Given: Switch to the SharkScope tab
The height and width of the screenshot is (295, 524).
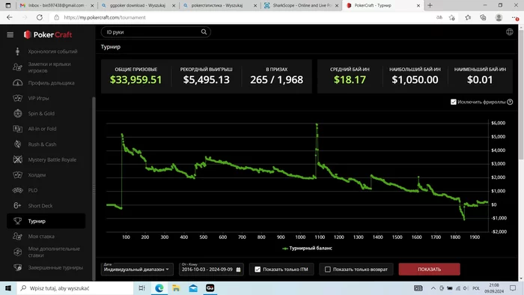Looking at the screenshot, I should pyautogui.click(x=301, y=5).
